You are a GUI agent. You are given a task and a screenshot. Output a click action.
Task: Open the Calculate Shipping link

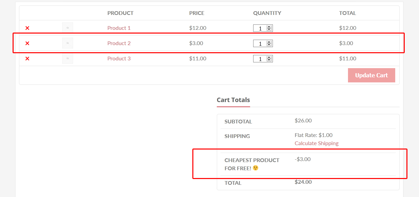pos(317,143)
